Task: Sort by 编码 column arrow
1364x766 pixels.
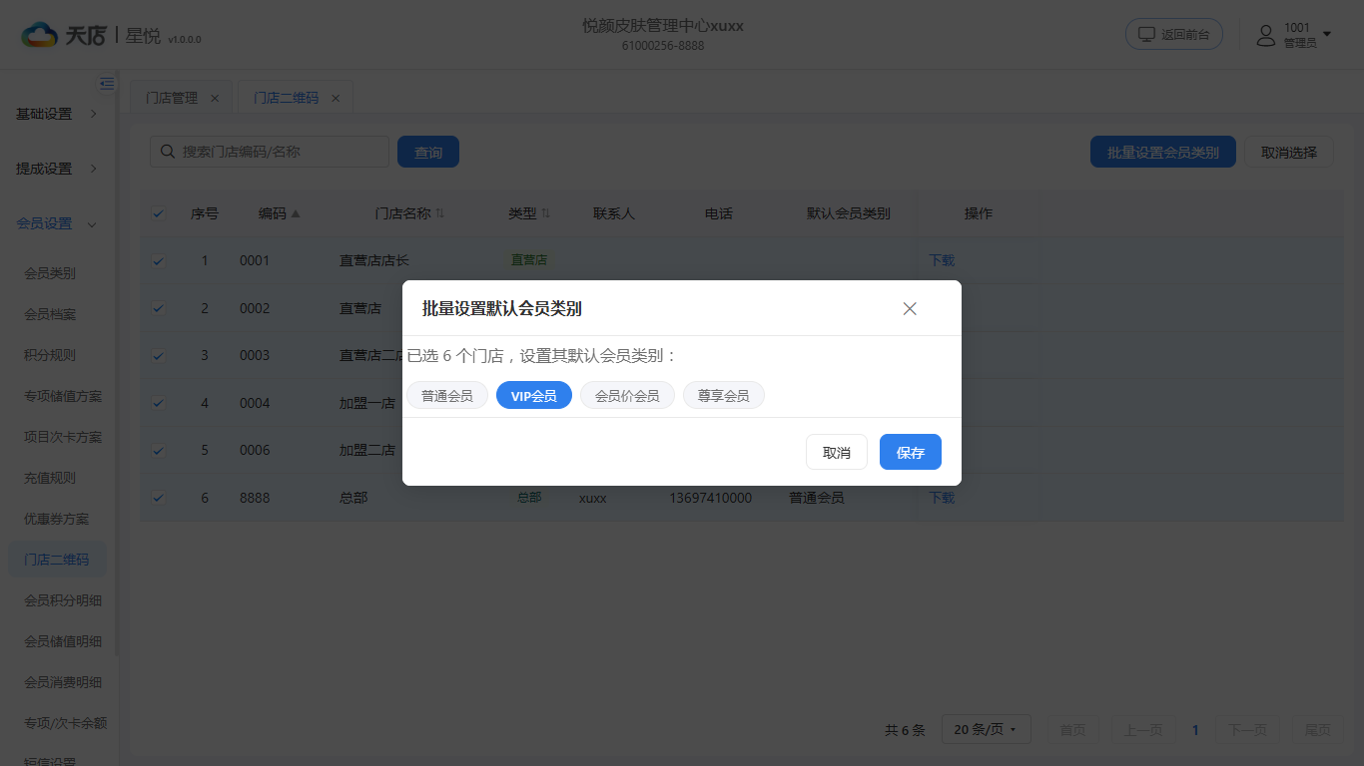Action: point(296,213)
